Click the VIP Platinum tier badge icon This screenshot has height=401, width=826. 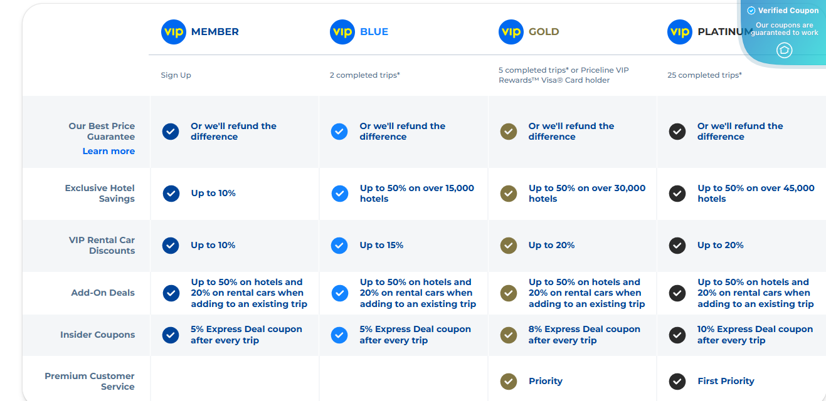(680, 32)
